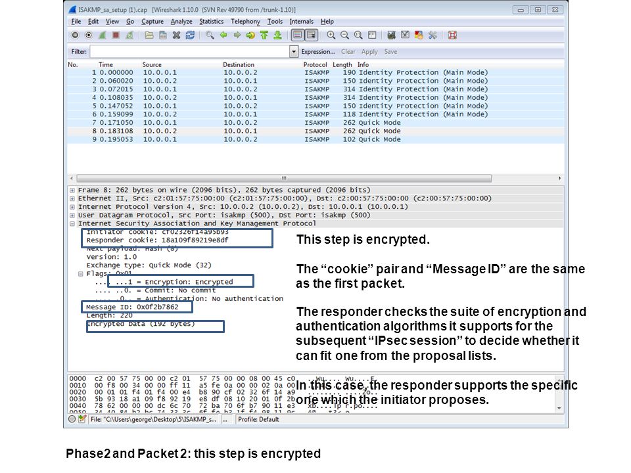Expand the Internet Protocol Version 4 node
631x473 pixels.
tap(72, 207)
